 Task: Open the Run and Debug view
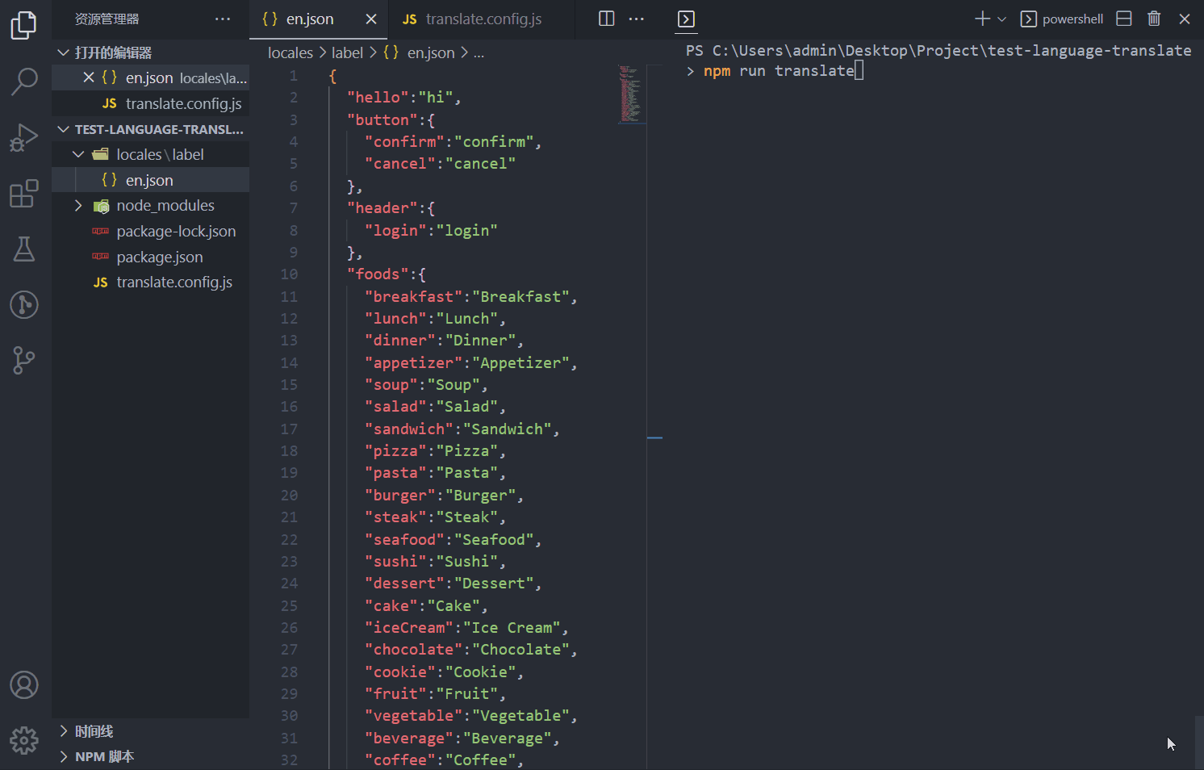(x=24, y=137)
